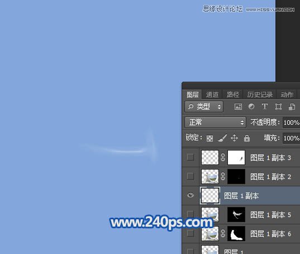Image resolution: width=300 pixels, height=254 pixels.
Task: Lock image pixels brush icon
Action: coord(222,138)
